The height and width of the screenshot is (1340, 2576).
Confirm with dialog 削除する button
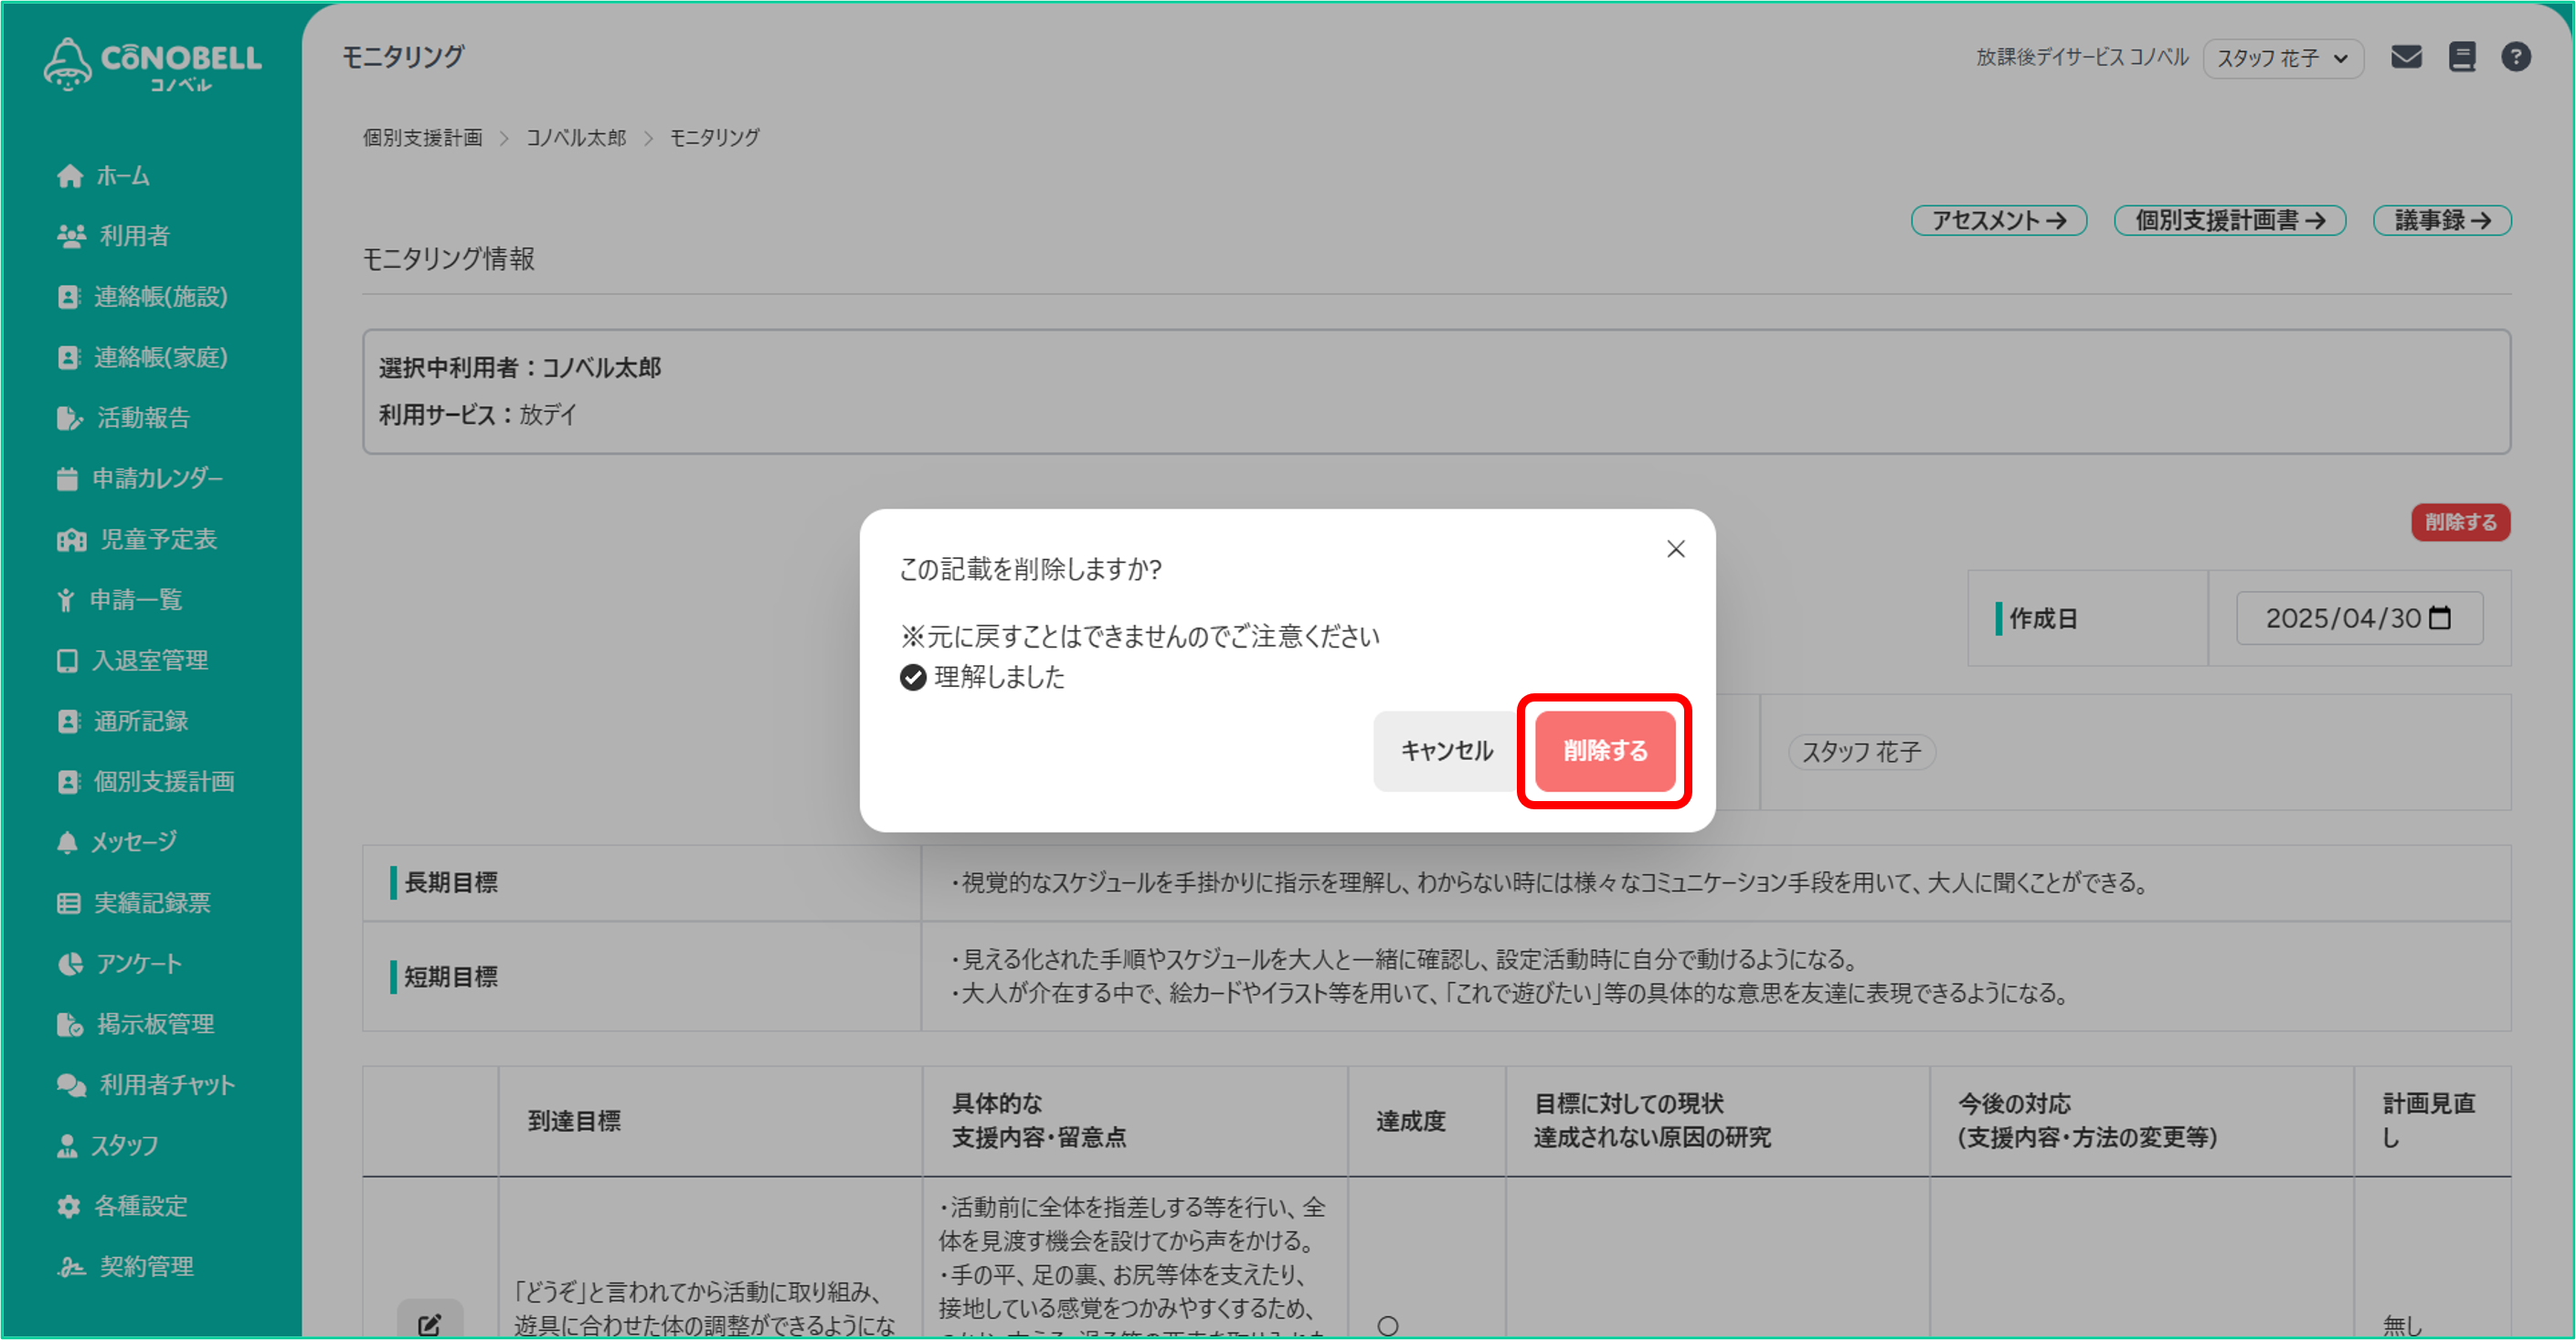pos(1605,752)
